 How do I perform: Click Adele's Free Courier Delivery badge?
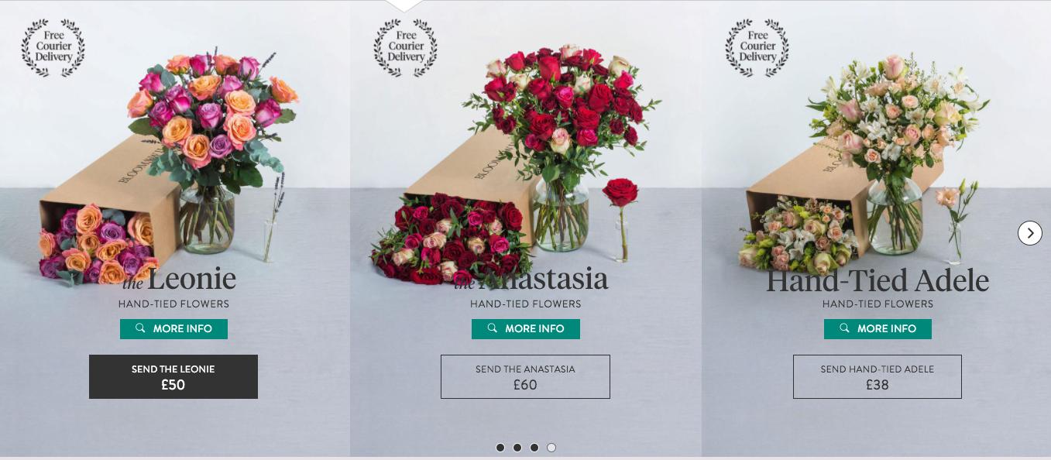point(757,47)
